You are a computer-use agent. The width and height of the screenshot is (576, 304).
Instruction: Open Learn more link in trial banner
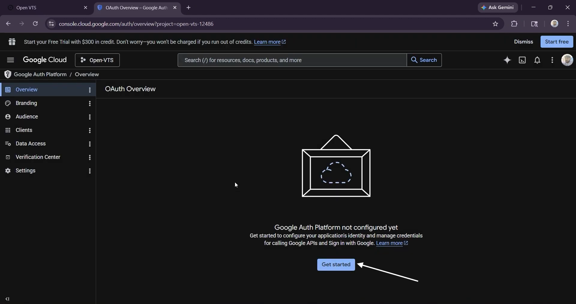(x=270, y=42)
